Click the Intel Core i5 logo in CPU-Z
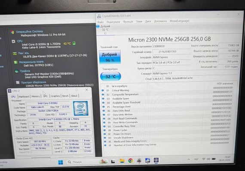The width and height of the screenshot is (245, 171). tap(81, 108)
